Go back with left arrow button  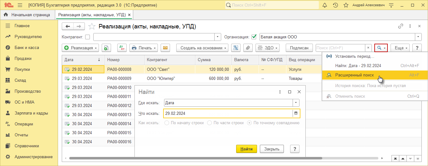tap(68, 26)
